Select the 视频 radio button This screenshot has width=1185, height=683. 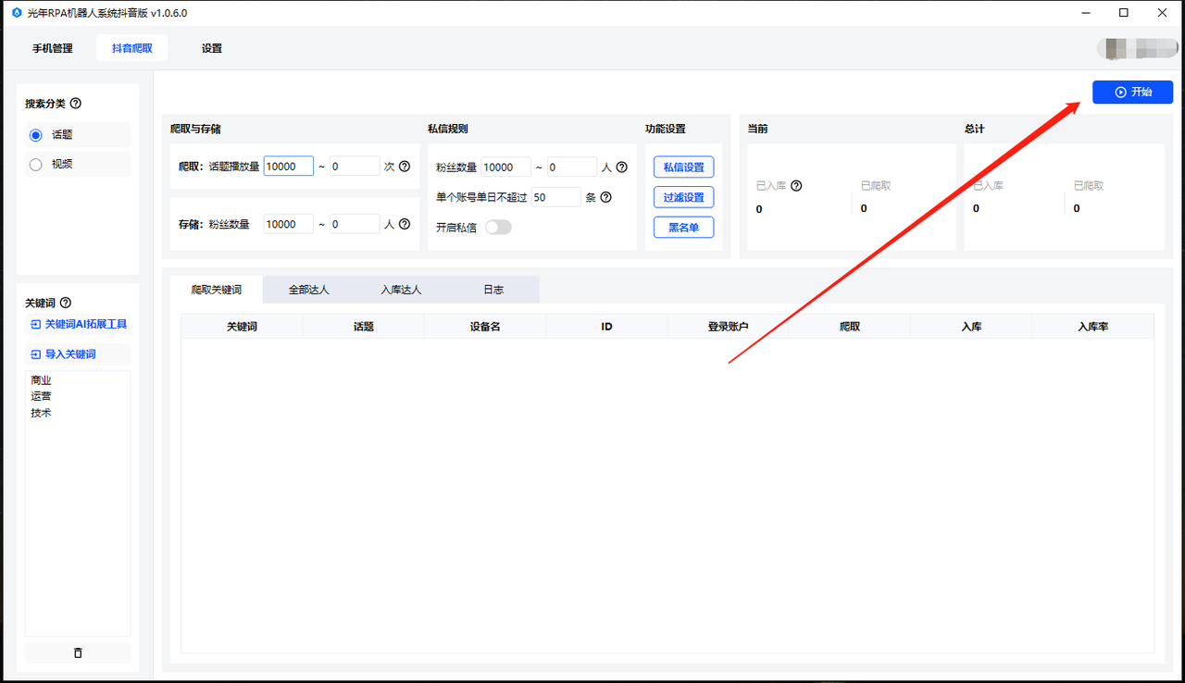pyautogui.click(x=36, y=165)
